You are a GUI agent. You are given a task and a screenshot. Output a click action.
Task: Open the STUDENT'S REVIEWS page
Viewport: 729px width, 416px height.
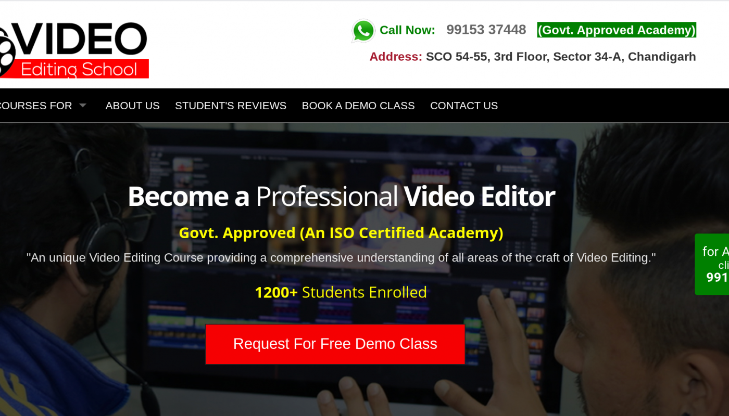(230, 106)
